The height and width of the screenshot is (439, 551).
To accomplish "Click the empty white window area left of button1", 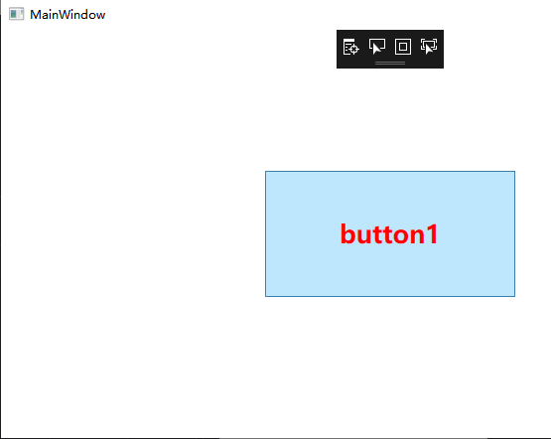I will 134,232.
